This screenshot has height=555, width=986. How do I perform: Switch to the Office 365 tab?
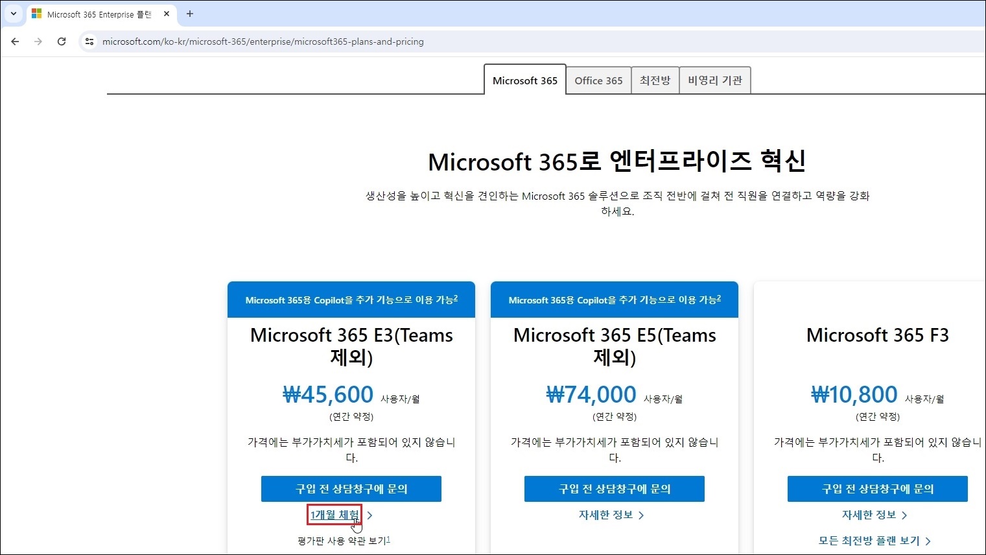[x=598, y=80]
